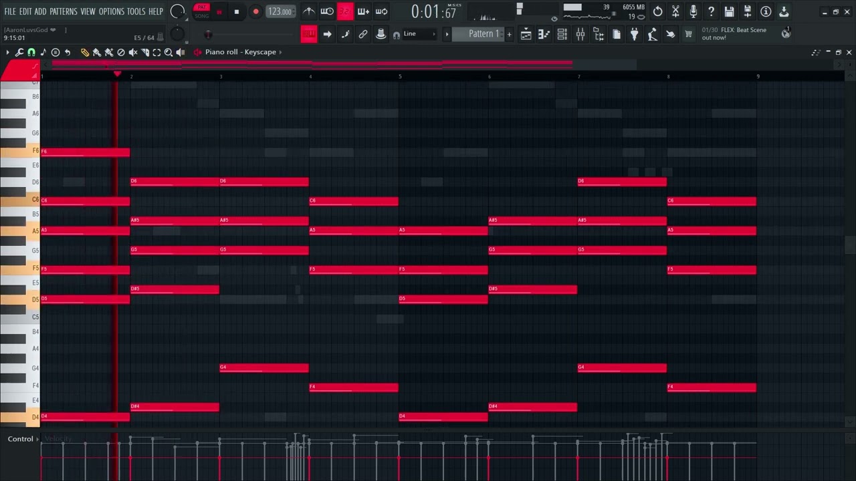Screen dimensions: 856x481
Task: Select the Playback scrub speaker tool
Action: tap(181, 52)
